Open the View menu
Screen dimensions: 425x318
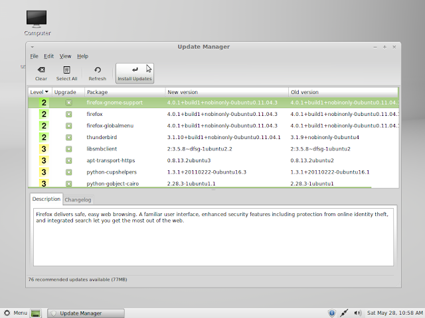[x=65, y=56]
